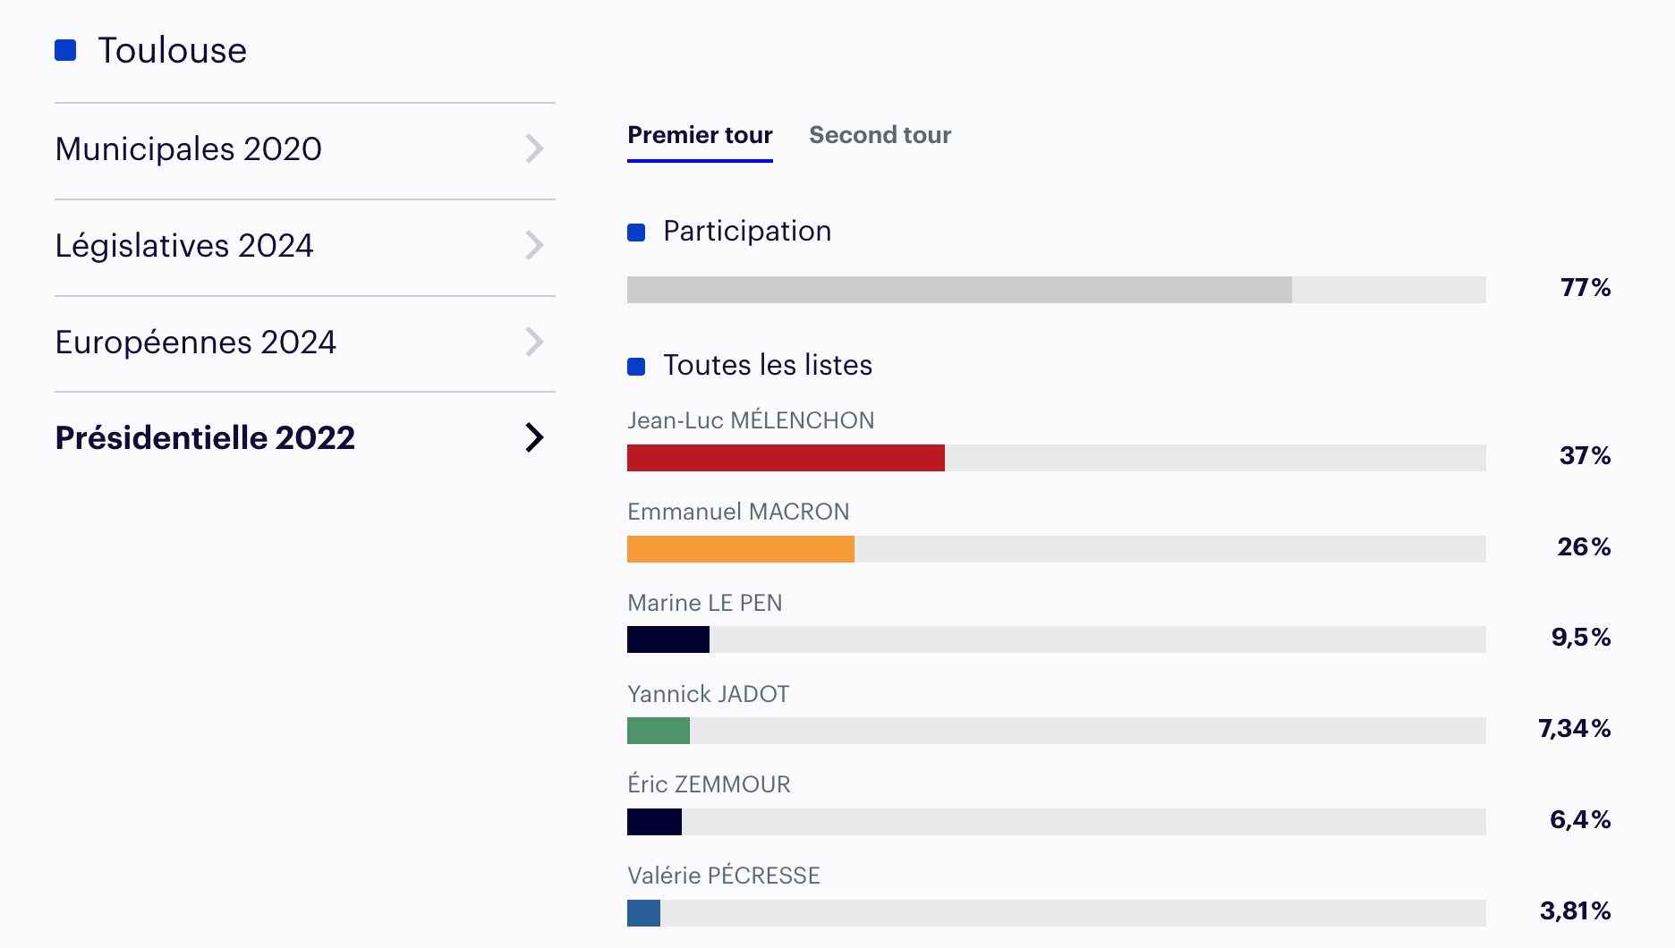Click the blue bullet beside Toutes les listes
This screenshot has width=1675, height=948.
pos(636,367)
